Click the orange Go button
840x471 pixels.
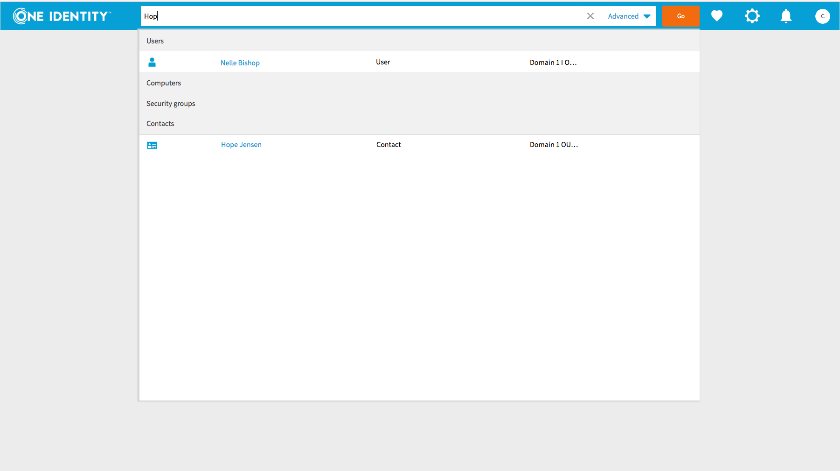click(x=680, y=16)
